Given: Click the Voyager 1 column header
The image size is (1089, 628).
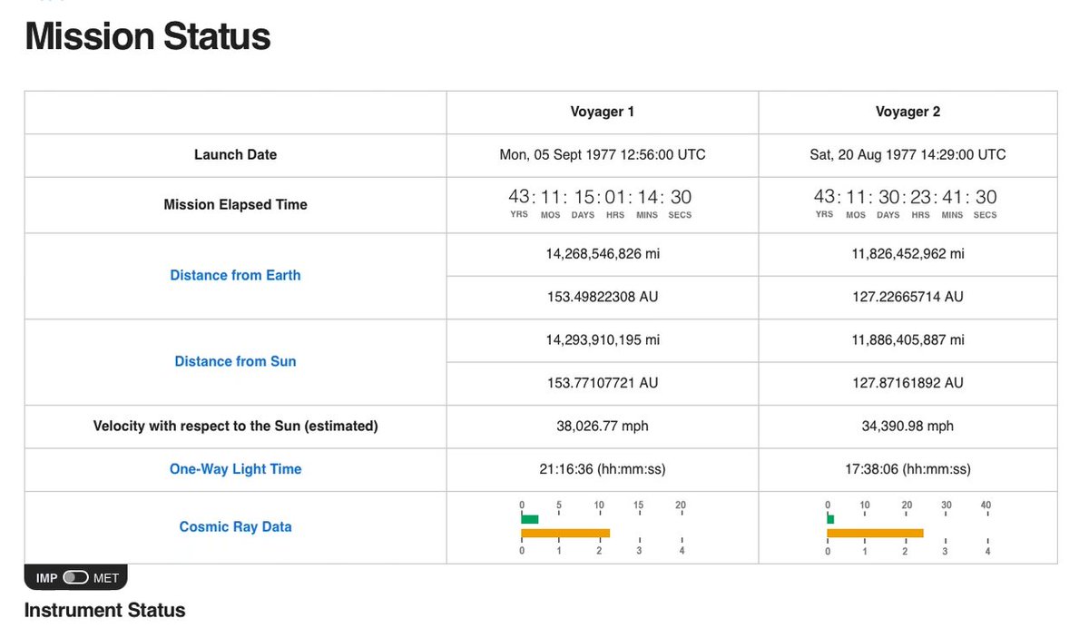Looking at the screenshot, I should 603,112.
